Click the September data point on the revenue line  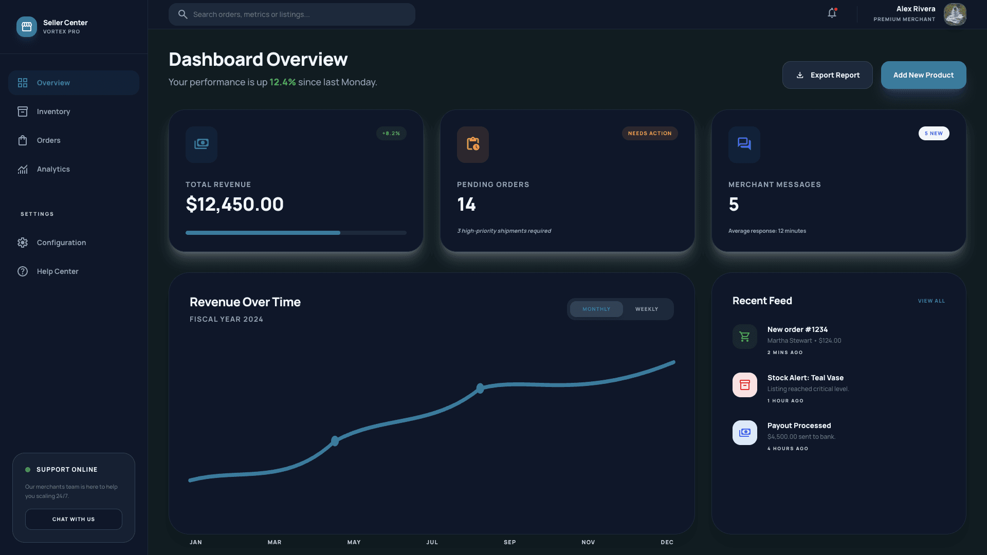480,389
